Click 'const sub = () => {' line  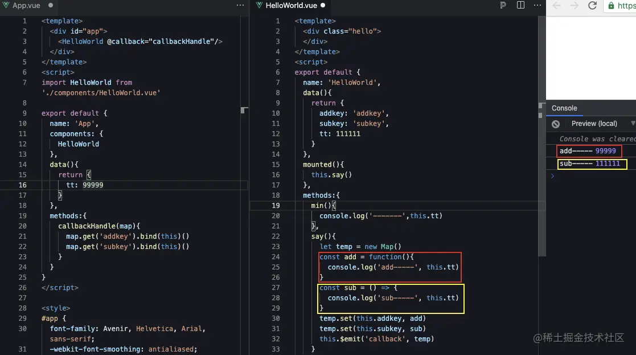359,288
